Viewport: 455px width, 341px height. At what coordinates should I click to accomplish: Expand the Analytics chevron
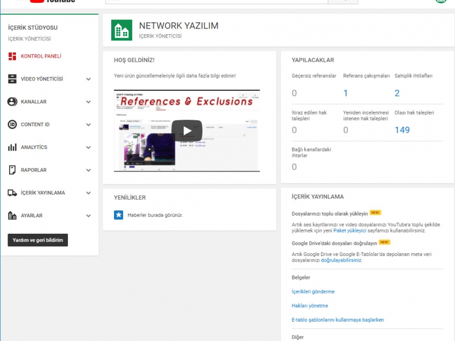[88, 148]
